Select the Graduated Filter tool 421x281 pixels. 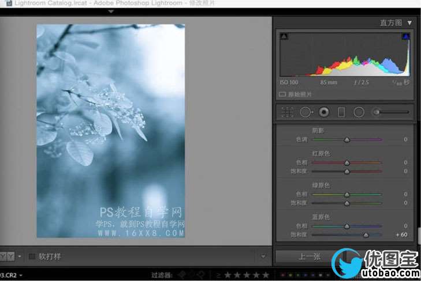(341, 112)
